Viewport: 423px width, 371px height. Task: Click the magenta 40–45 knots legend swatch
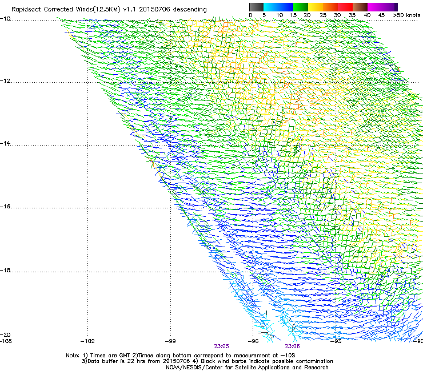point(375,7)
